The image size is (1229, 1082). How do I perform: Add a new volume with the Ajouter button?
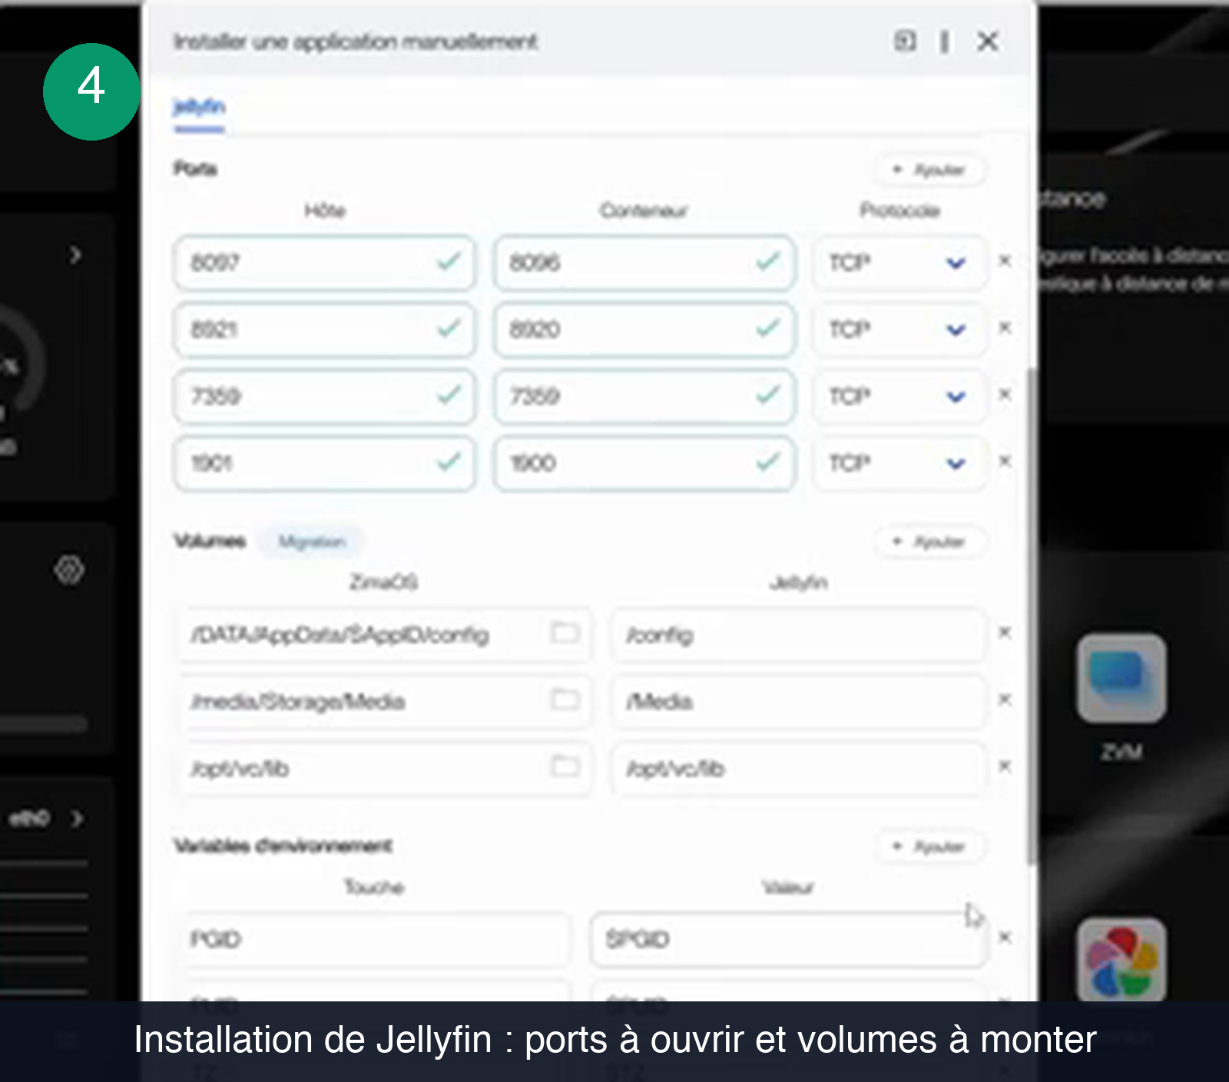929,542
